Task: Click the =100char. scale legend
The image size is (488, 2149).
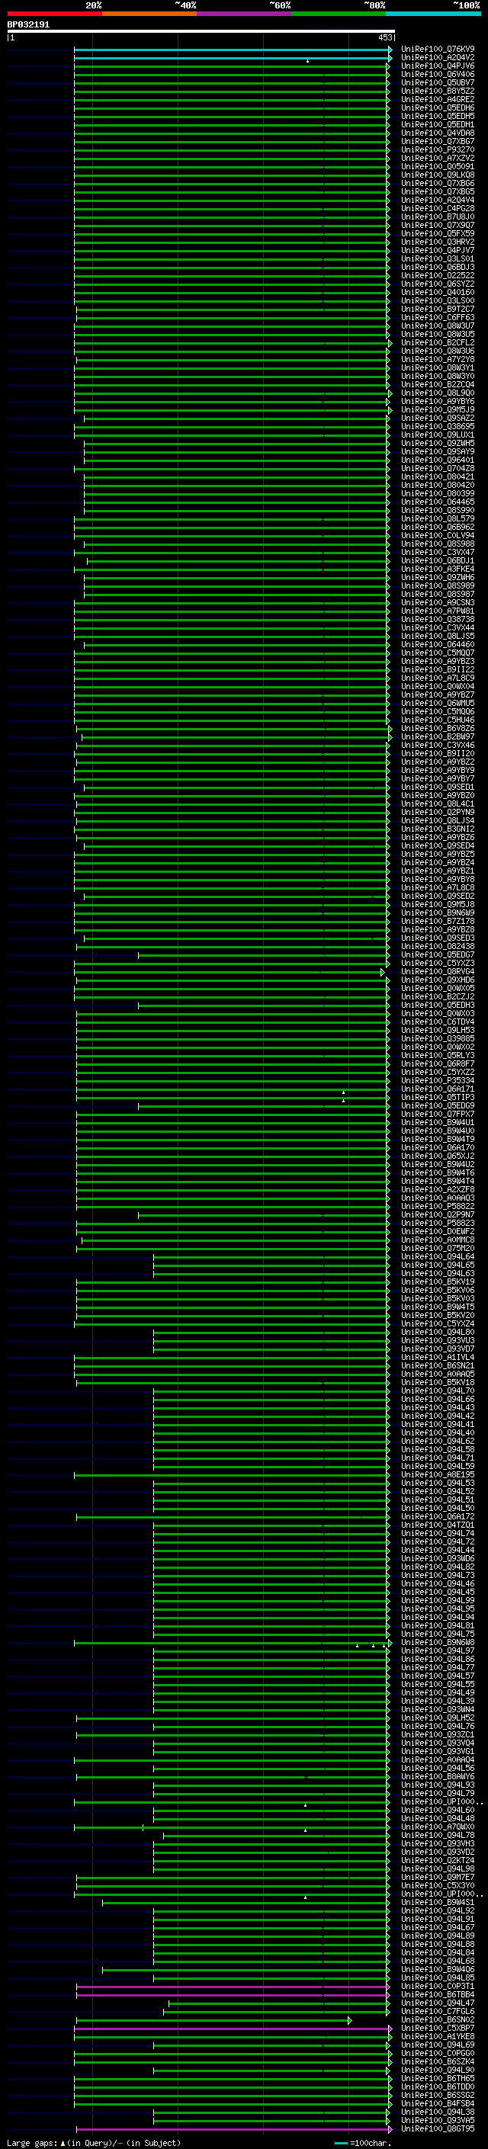Action: [x=362, y=2142]
